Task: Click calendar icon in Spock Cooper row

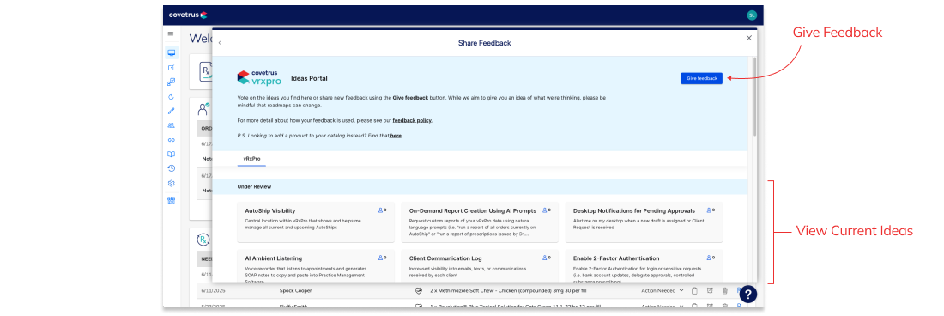Action: click(x=710, y=291)
